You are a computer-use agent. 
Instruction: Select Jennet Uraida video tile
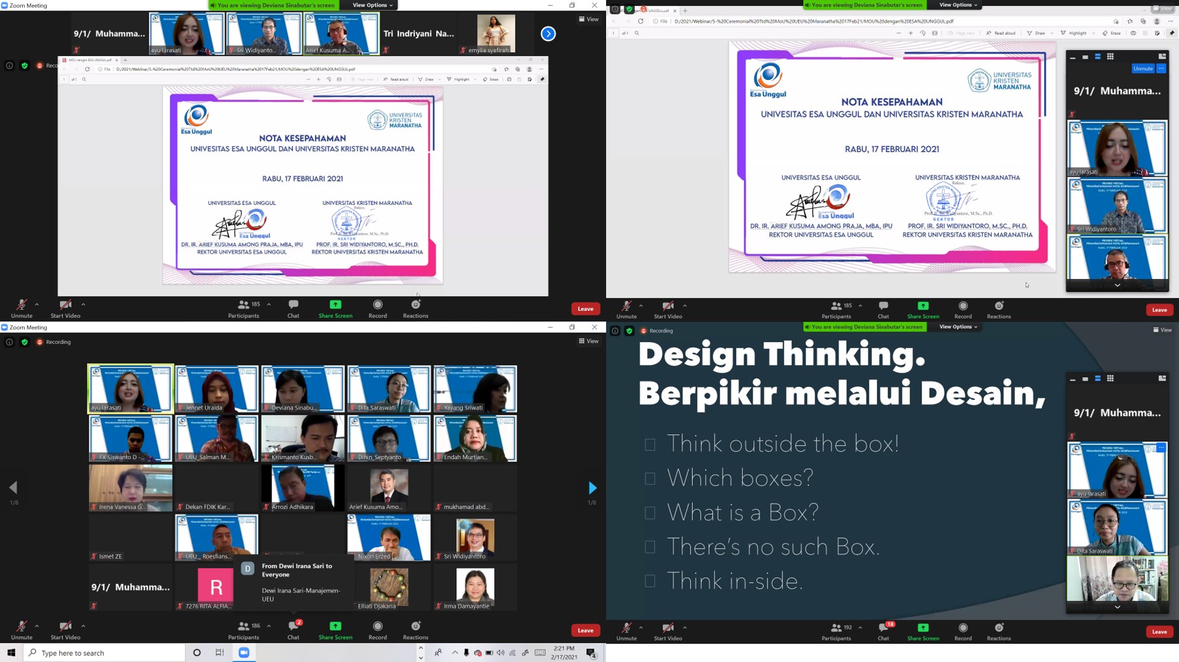(217, 389)
